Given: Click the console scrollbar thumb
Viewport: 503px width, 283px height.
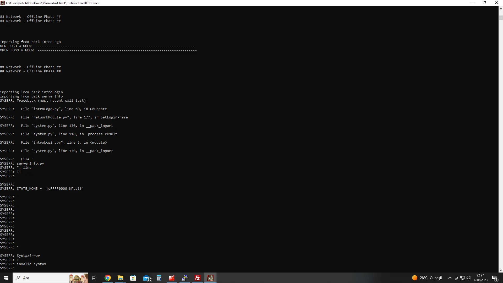Looking at the screenshot, I should [x=501, y=18].
